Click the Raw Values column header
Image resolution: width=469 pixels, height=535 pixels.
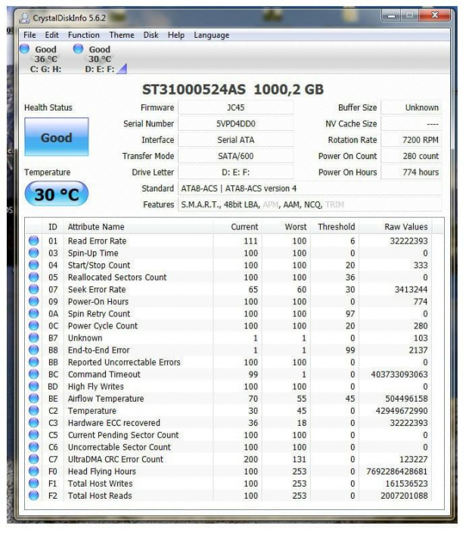coord(396,227)
